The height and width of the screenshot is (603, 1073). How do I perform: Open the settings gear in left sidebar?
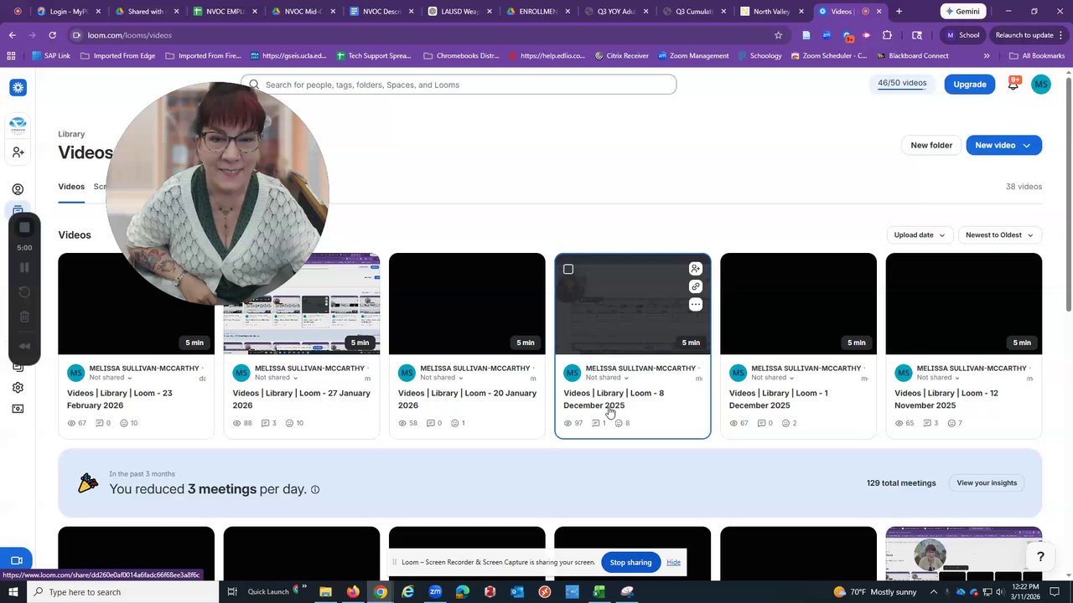click(18, 388)
